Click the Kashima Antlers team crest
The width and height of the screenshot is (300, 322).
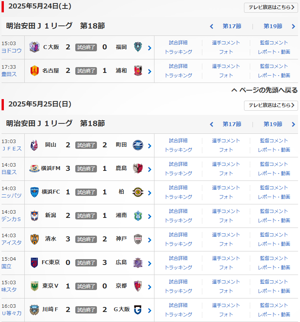point(138,169)
